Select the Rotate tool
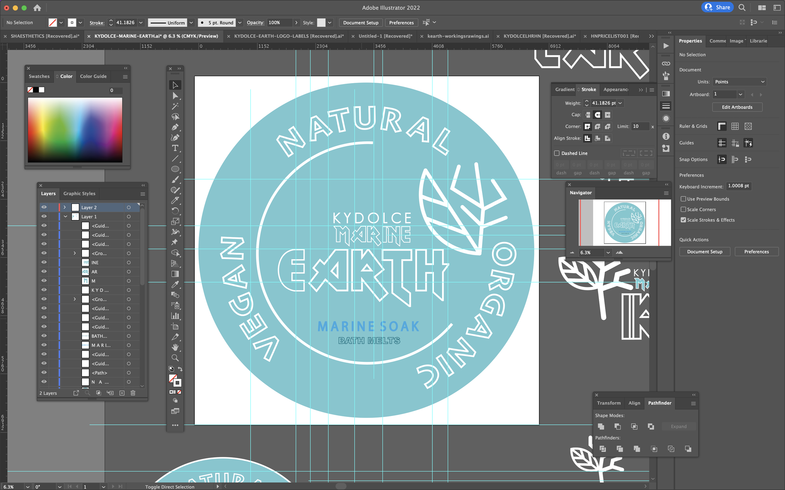The width and height of the screenshot is (785, 490). [x=175, y=211]
